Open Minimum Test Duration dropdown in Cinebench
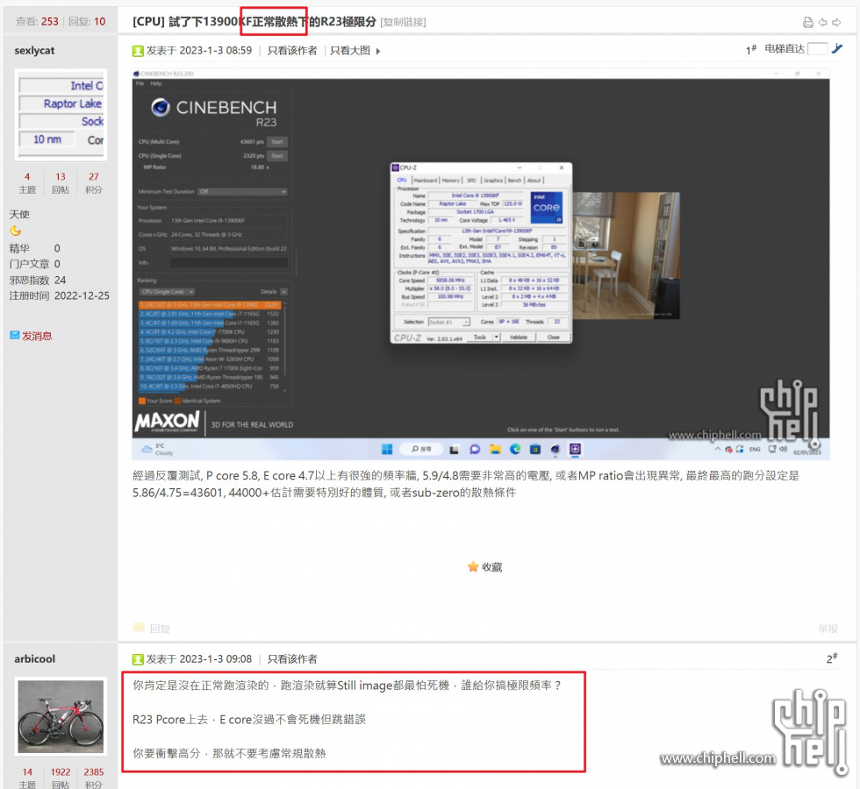860x789 pixels. point(242,192)
